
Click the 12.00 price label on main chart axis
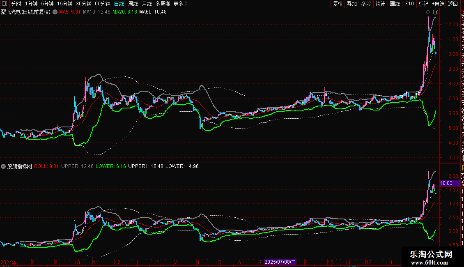(452, 25)
